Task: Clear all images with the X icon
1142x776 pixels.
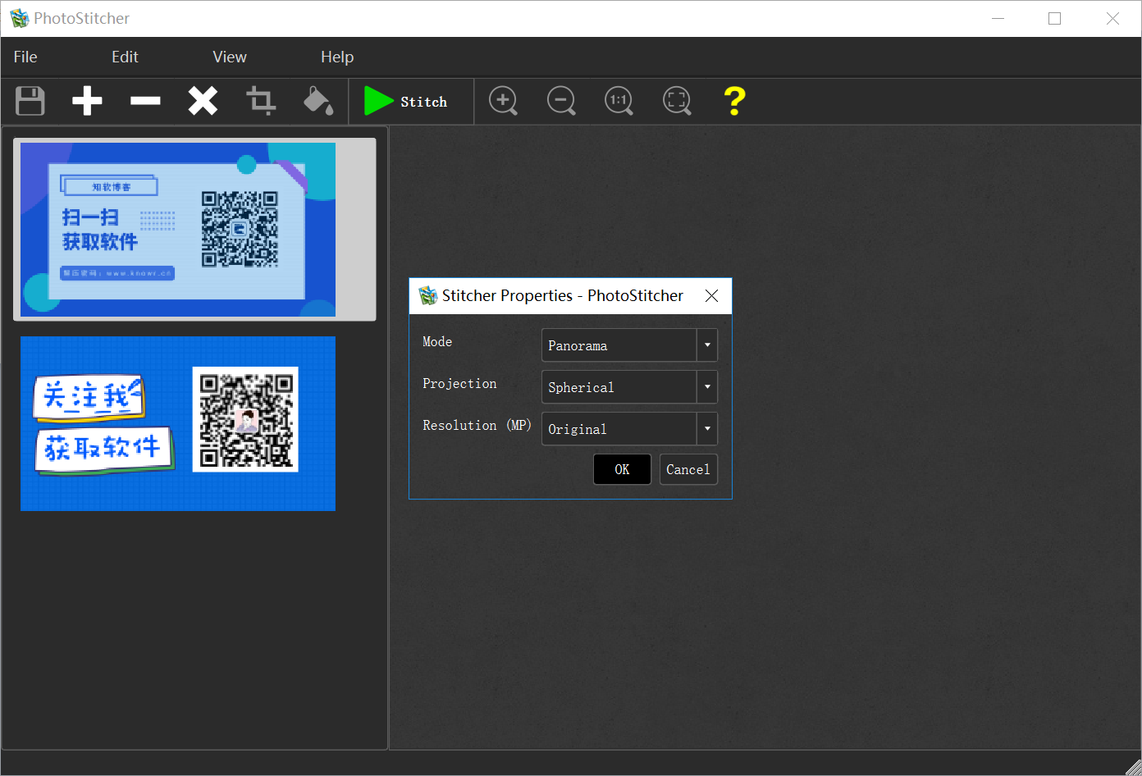Action: 203,102
